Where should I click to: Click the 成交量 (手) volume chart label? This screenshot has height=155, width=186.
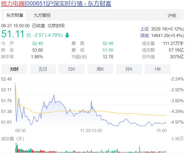coord(13,139)
